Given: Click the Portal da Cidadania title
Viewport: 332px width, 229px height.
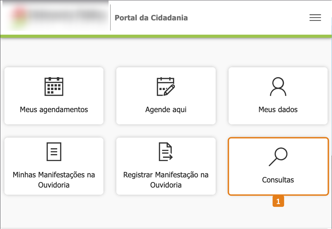Looking at the screenshot, I should click(x=151, y=18).
